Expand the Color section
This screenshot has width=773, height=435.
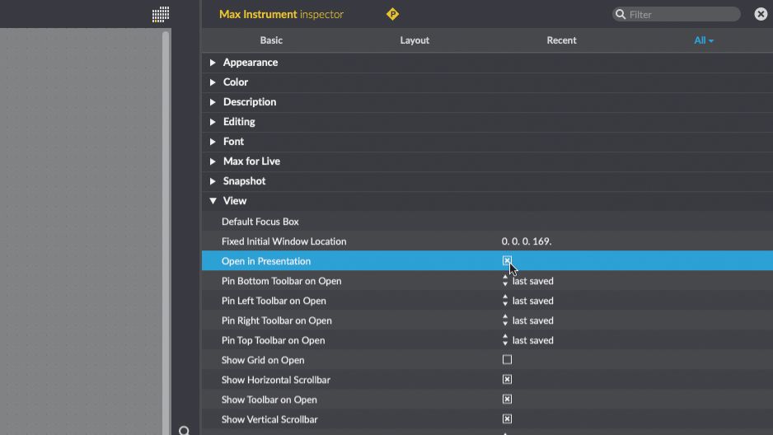(x=213, y=82)
